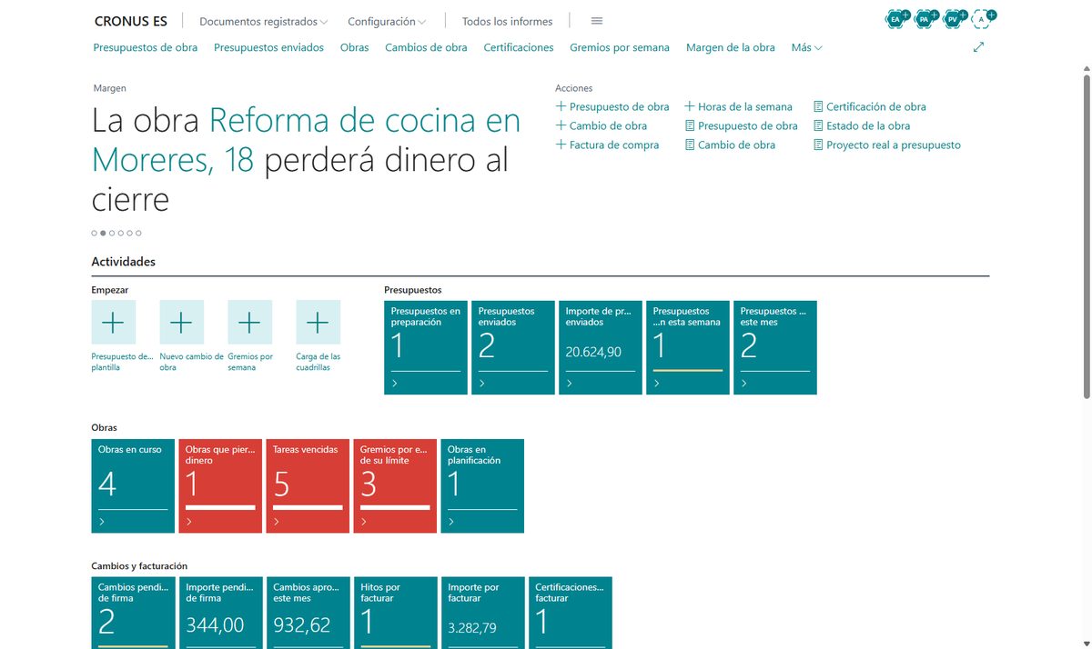The width and height of the screenshot is (1092, 649).
Task: Click the CRONUS ES company name
Action: pyautogui.click(x=131, y=21)
